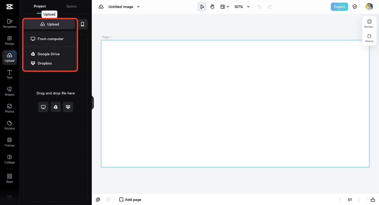The width and height of the screenshot is (379, 205).
Task: Open the Stickers panel
Action: coord(9,125)
